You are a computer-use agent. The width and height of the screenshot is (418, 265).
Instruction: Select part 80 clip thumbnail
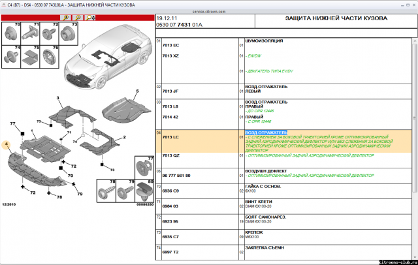pos(144,190)
